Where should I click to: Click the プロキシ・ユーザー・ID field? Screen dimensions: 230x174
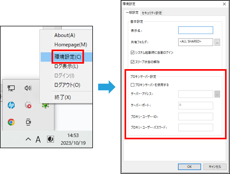[195, 116]
